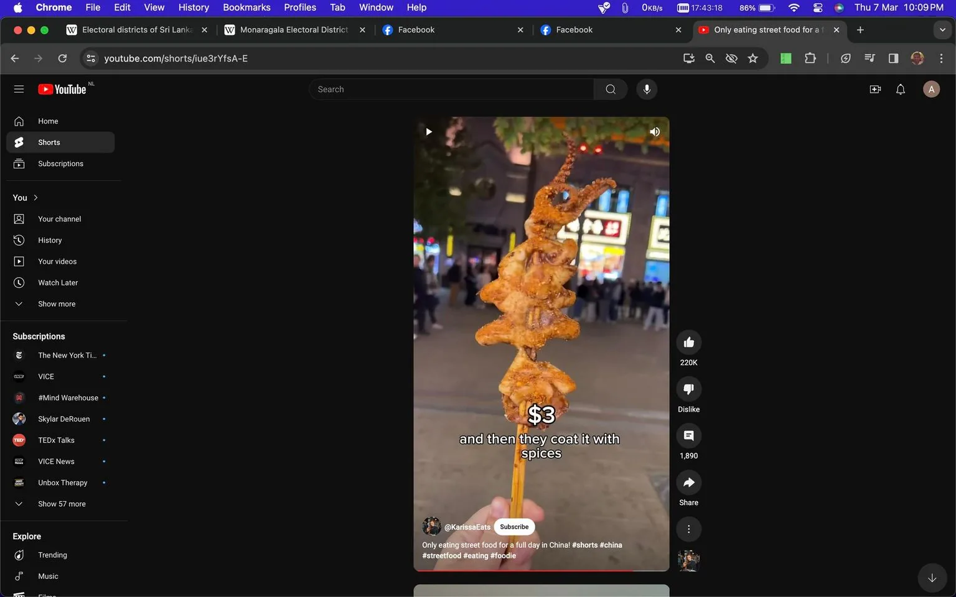The image size is (956, 597).
Task: Play the paused video
Action: [429, 132]
